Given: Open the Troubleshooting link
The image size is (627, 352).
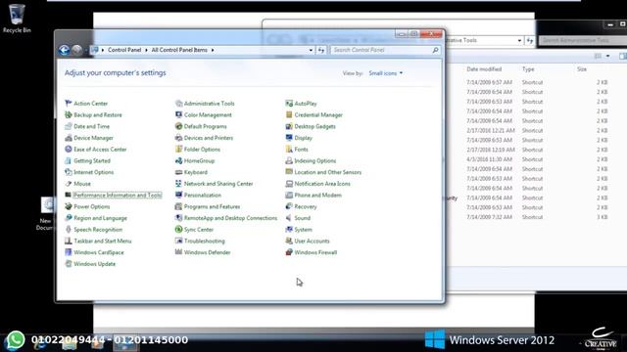Looking at the screenshot, I should [x=205, y=242].
